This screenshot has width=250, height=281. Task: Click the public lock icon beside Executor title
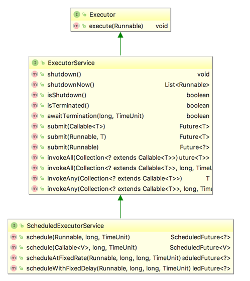coord(84,15)
